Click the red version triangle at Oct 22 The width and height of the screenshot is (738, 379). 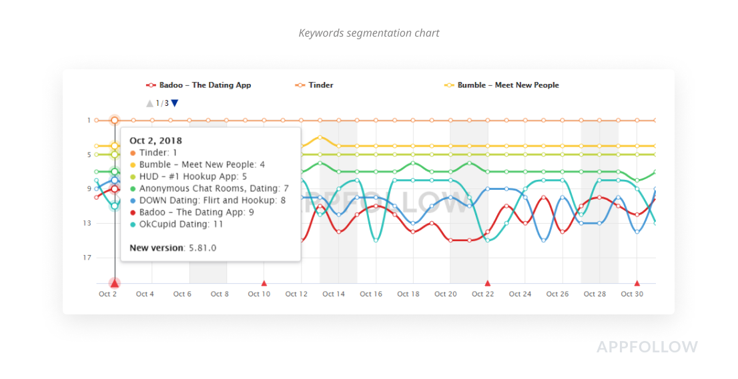(488, 283)
